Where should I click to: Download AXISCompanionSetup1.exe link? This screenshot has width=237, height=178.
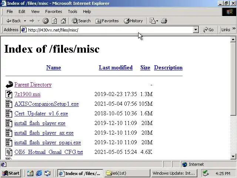point(47,104)
